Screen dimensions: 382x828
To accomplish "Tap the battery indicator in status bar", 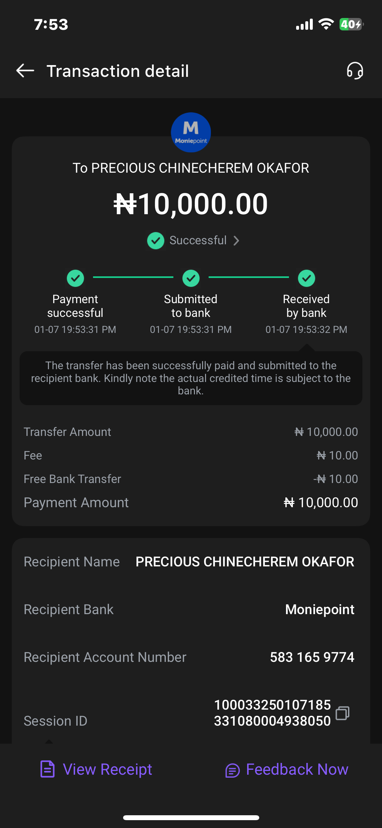I will [x=351, y=24].
